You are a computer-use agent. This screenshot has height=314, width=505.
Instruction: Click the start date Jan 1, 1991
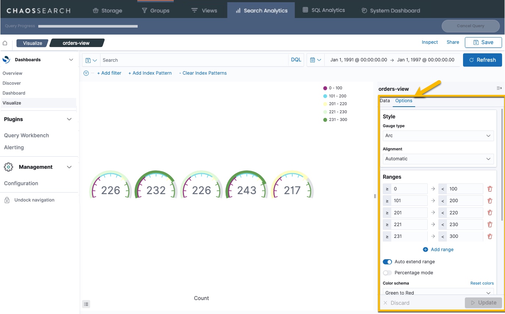click(x=359, y=60)
